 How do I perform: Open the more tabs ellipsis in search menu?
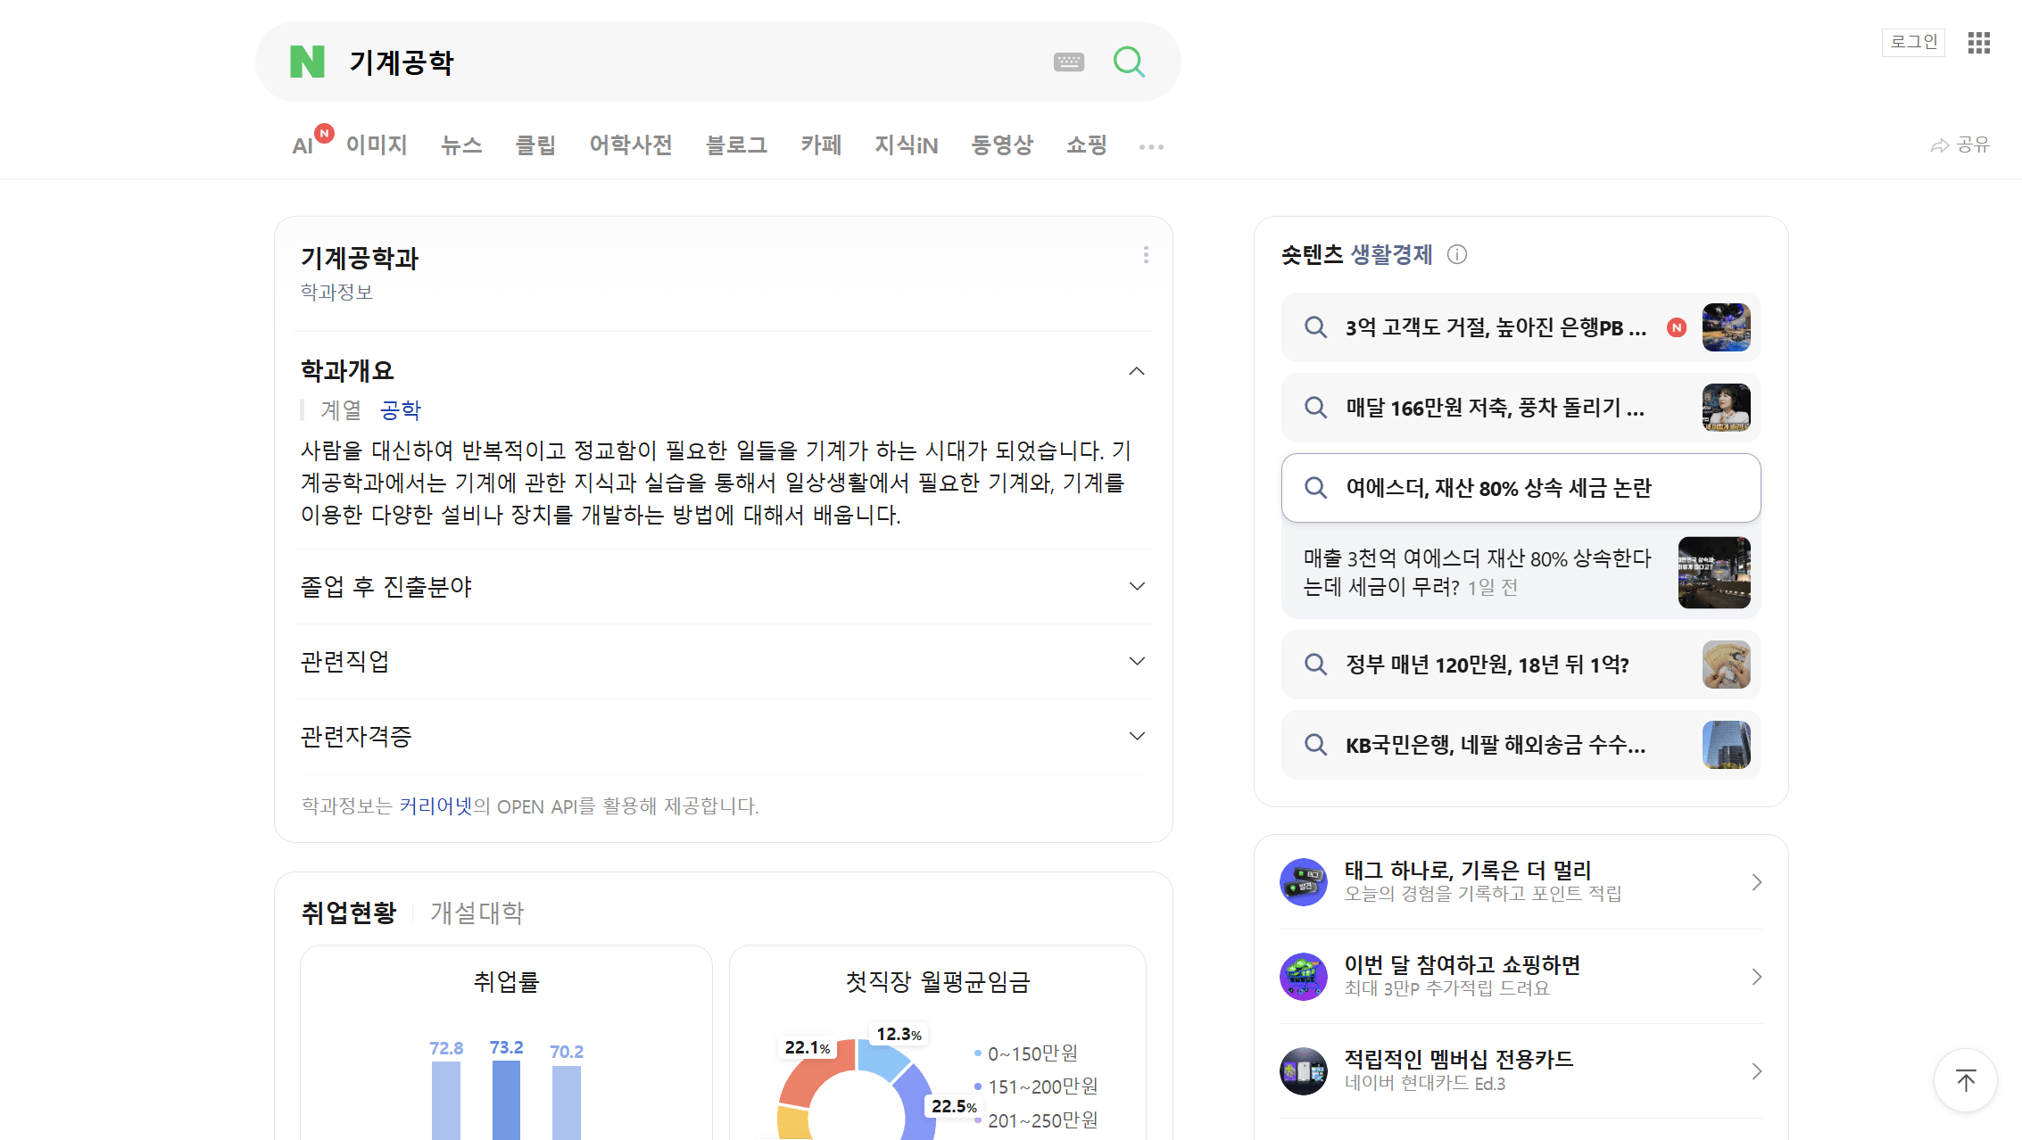pos(1151,146)
